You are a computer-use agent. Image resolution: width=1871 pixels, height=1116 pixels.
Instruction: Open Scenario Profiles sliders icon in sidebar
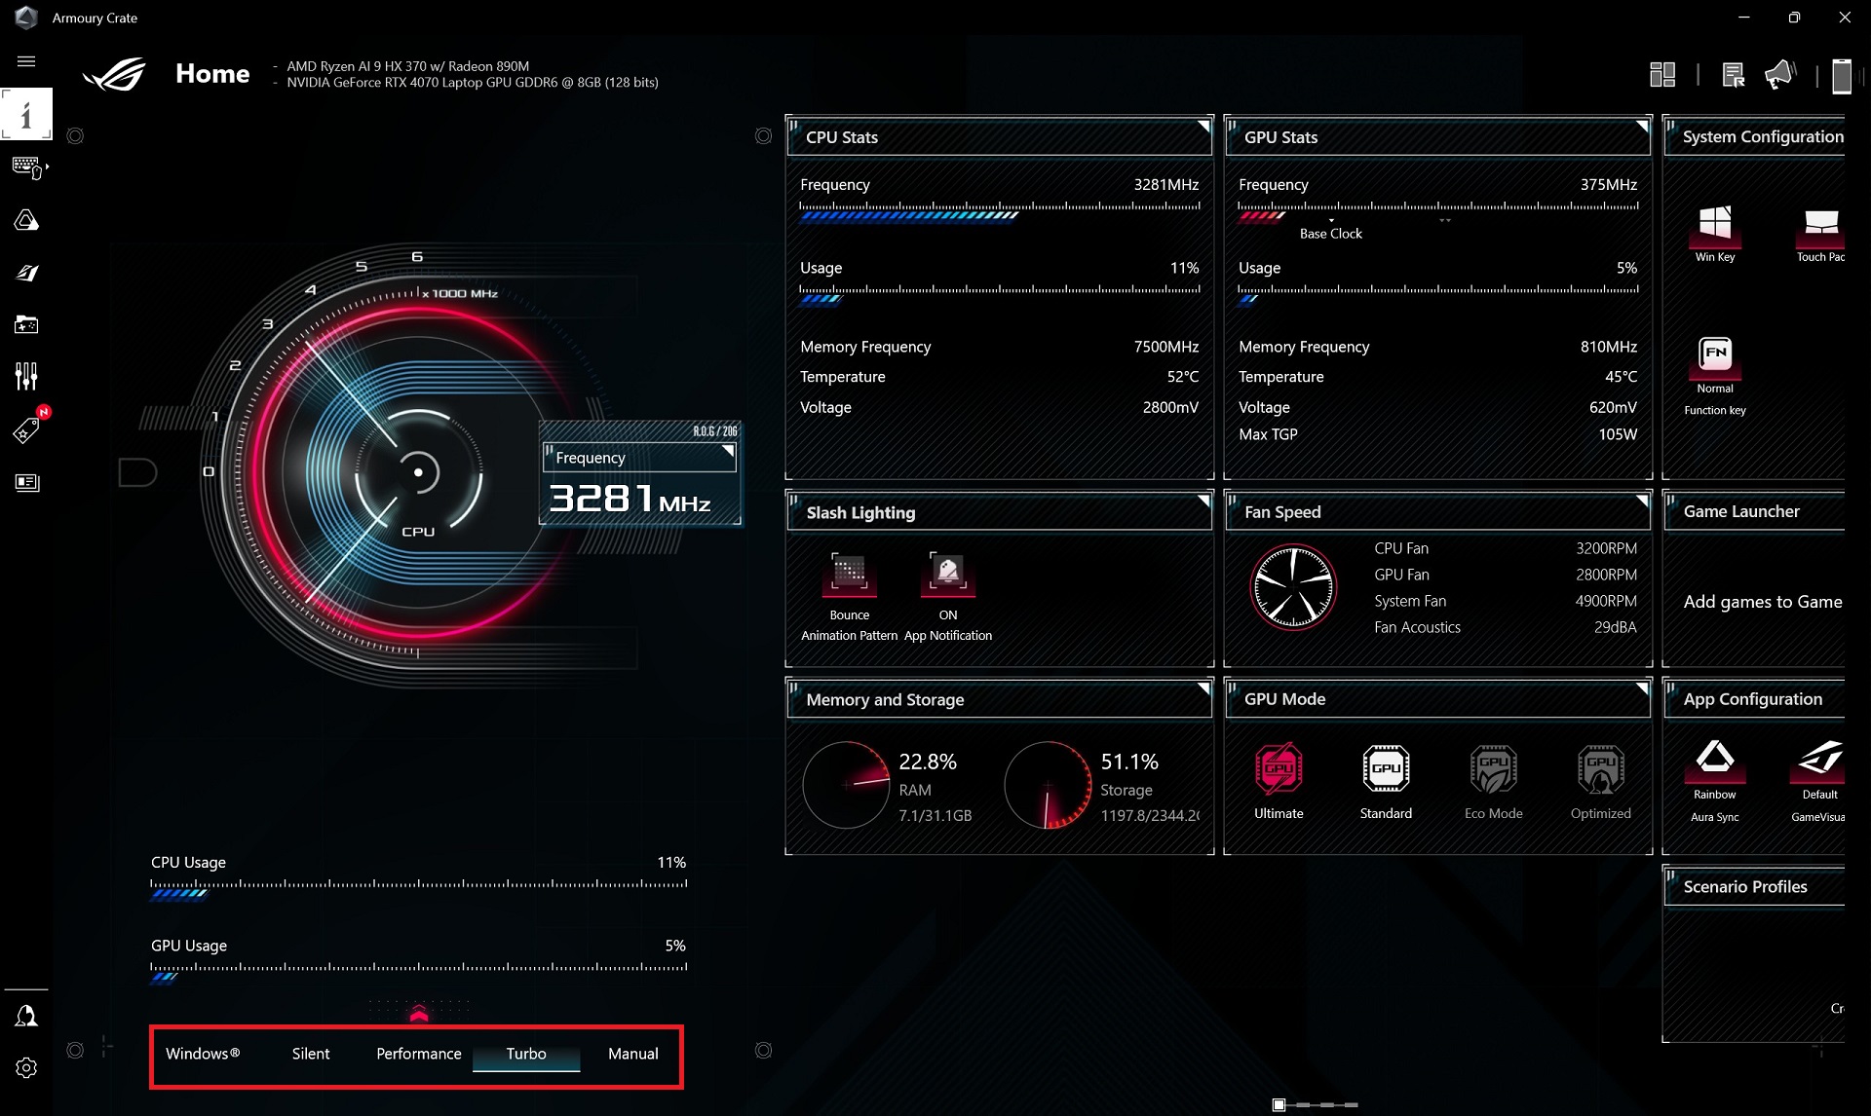[x=26, y=376]
